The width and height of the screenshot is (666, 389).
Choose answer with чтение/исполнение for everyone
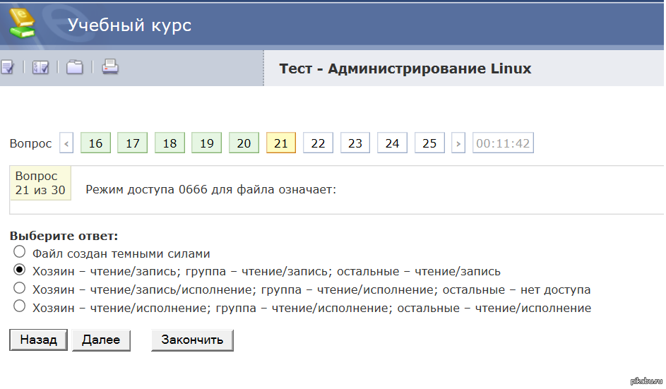tap(20, 307)
